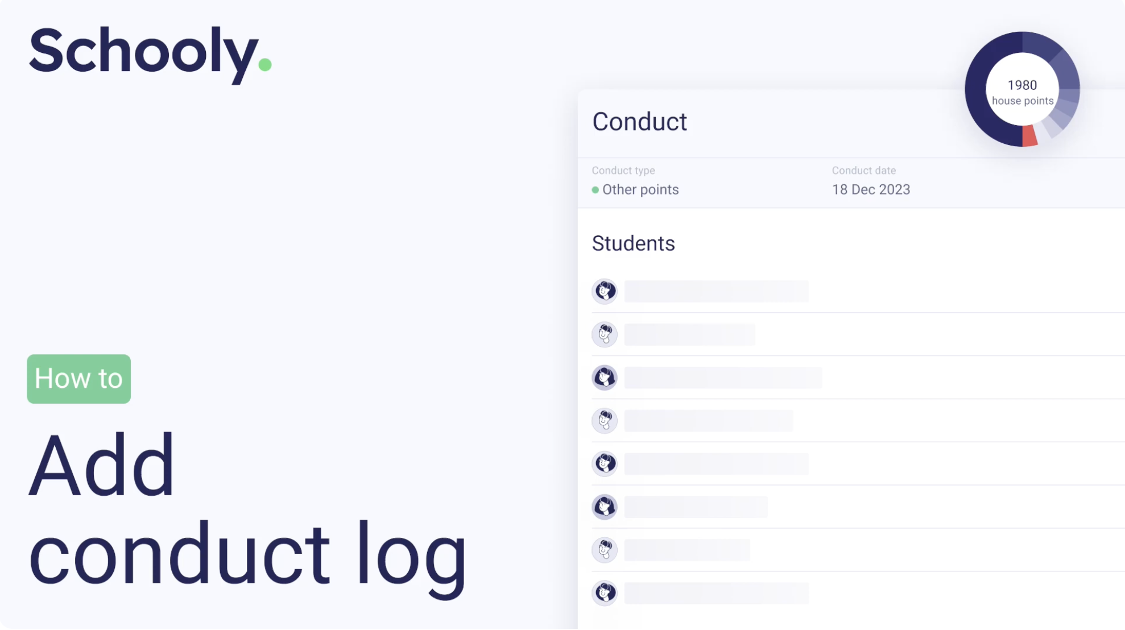Image resolution: width=1125 pixels, height=630 pixels.
Task: Click the first student avatar in the list
Action: (x=605, y=291)
